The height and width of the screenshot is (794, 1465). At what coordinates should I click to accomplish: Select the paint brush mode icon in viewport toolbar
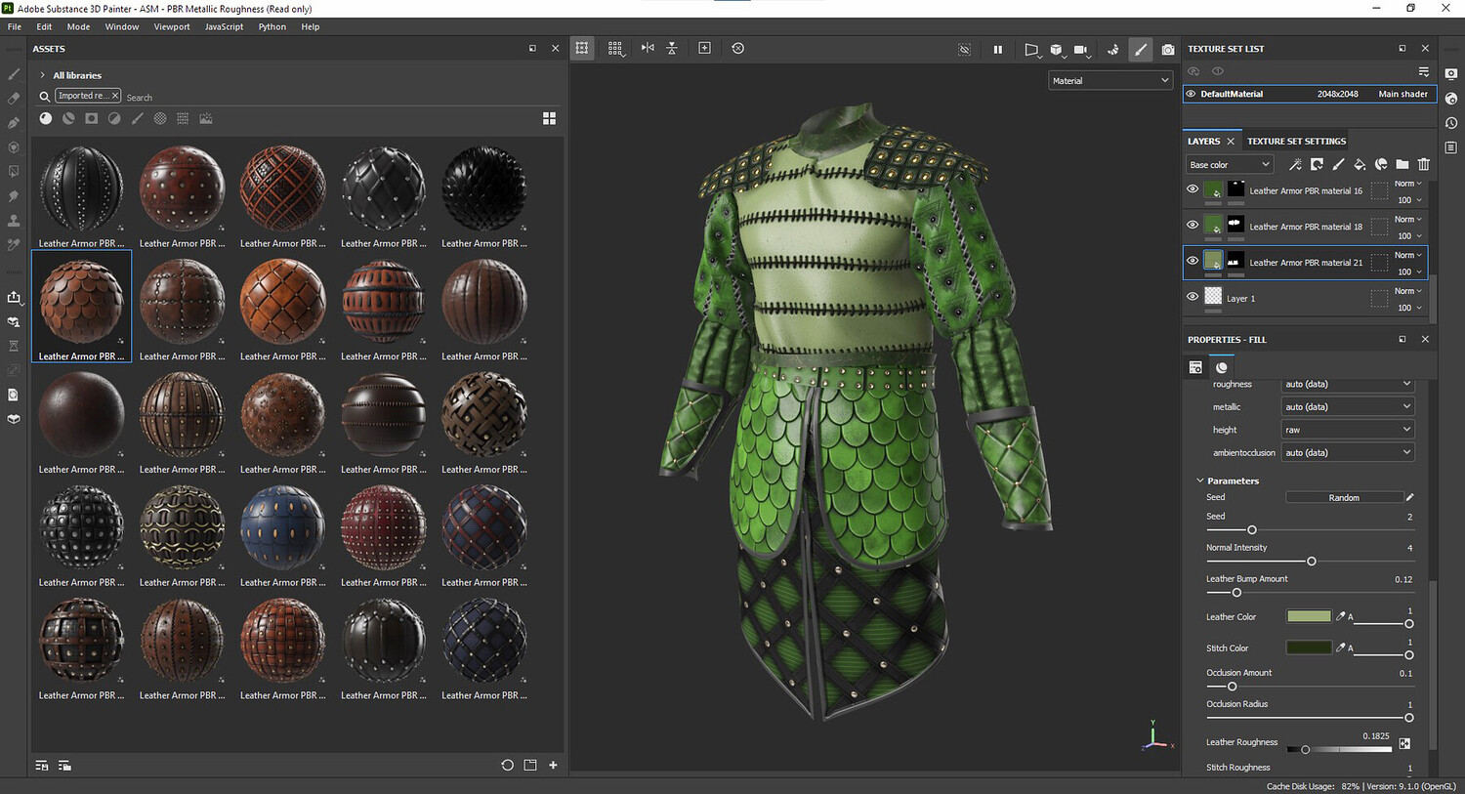pos(1140,50)
